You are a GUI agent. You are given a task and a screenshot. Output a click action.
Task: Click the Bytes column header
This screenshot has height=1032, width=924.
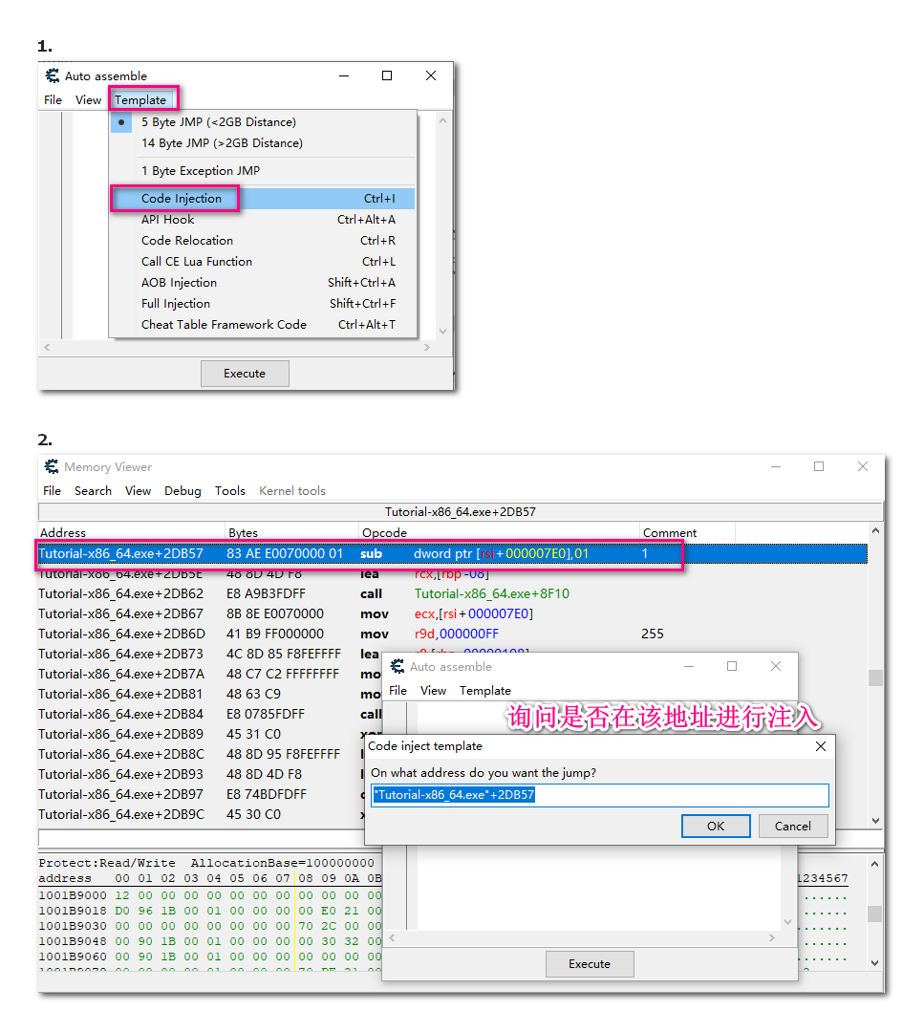coord(292,532)
